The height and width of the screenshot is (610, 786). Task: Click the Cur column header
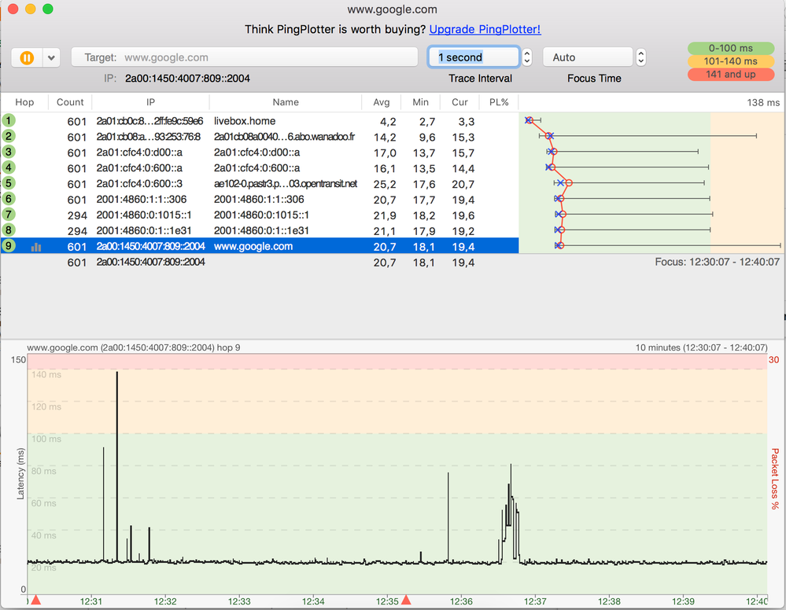[459, 102]
